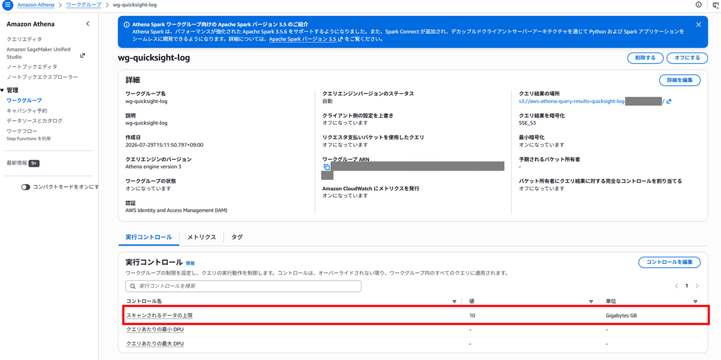Sort by the コントロール名 column arrow

point(455,302)
